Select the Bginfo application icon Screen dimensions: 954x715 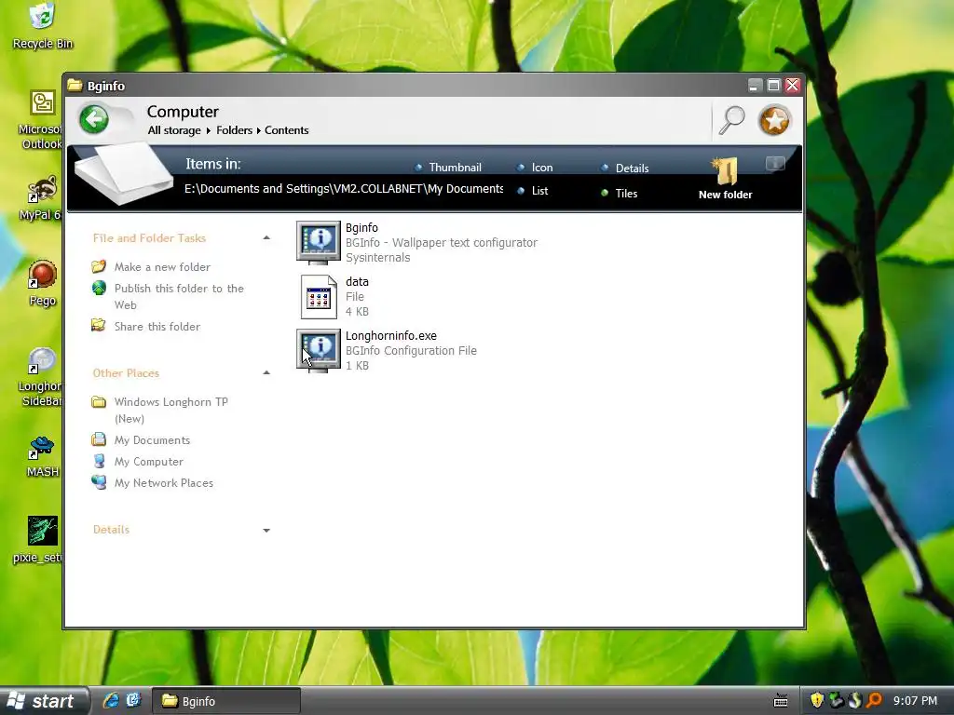[319, 243]
